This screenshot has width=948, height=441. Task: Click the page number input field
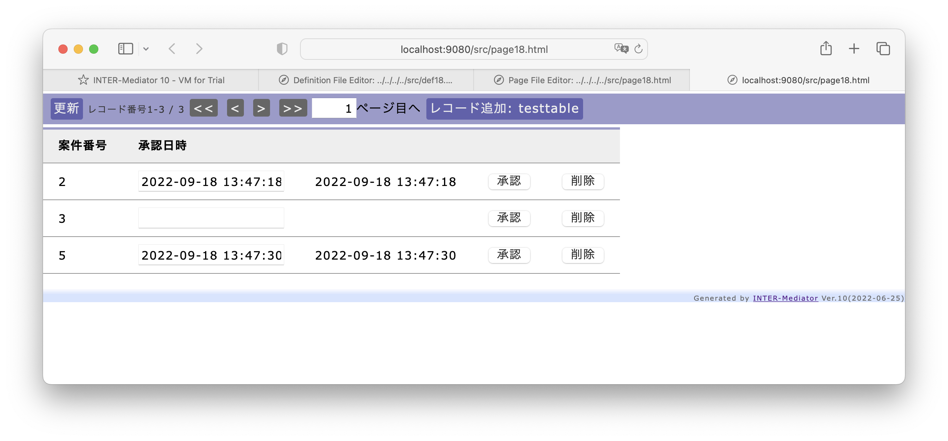point(334,108)
